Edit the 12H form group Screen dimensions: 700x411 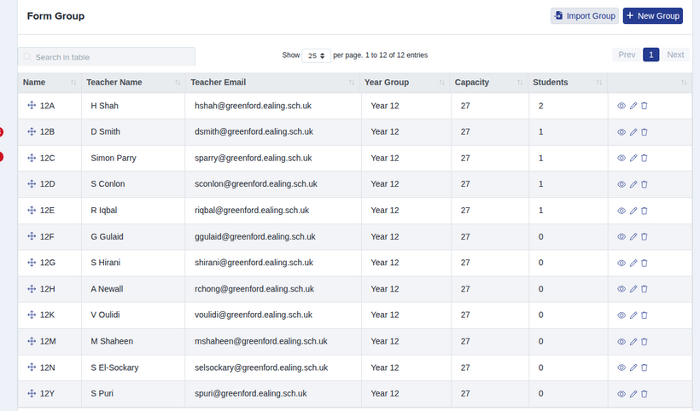click(633, 289)
